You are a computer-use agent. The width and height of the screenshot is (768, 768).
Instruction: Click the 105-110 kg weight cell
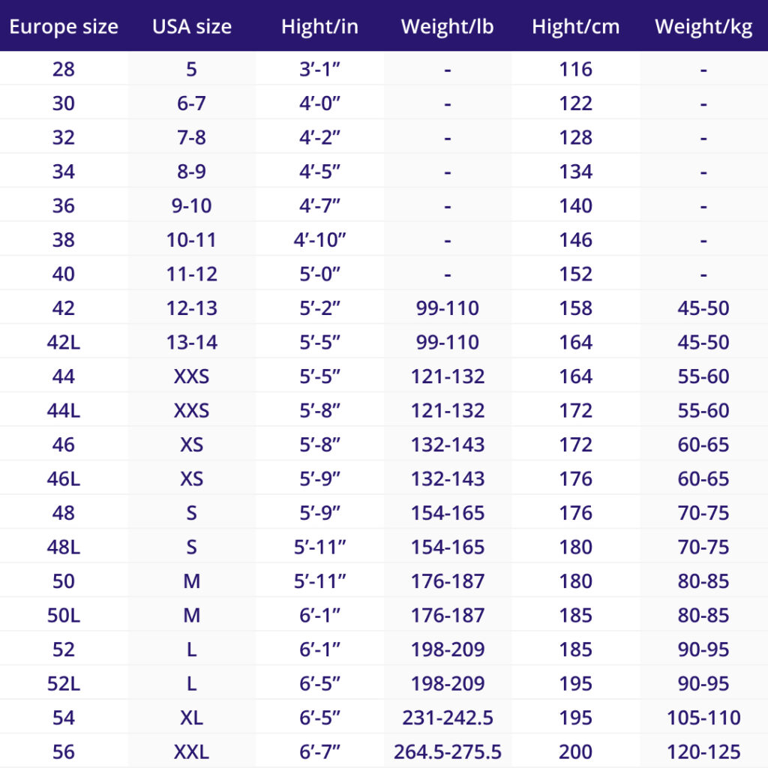[x=703, y=718]
